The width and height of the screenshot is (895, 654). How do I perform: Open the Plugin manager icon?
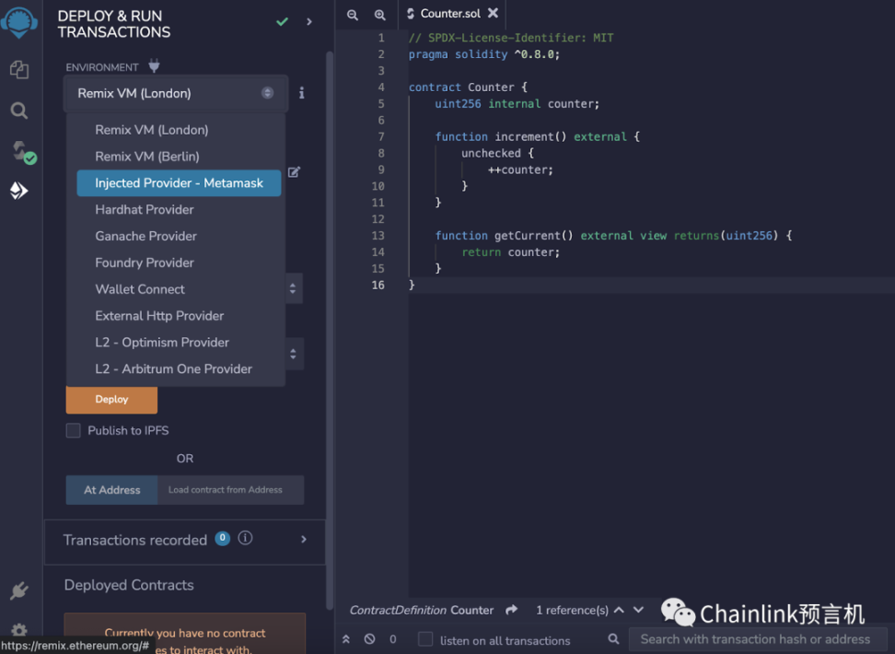coord(19,590)
